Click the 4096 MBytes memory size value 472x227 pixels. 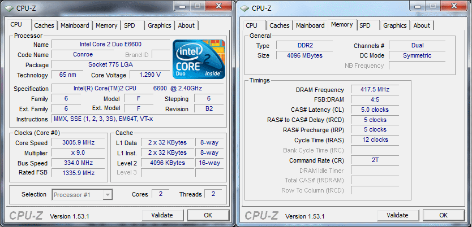pyautogui.click(x=304, y=55)
